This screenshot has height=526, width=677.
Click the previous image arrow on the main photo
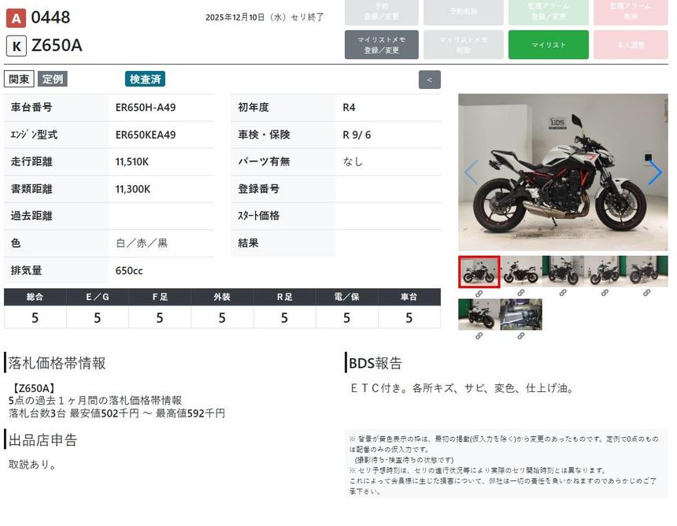pos(471,172)
